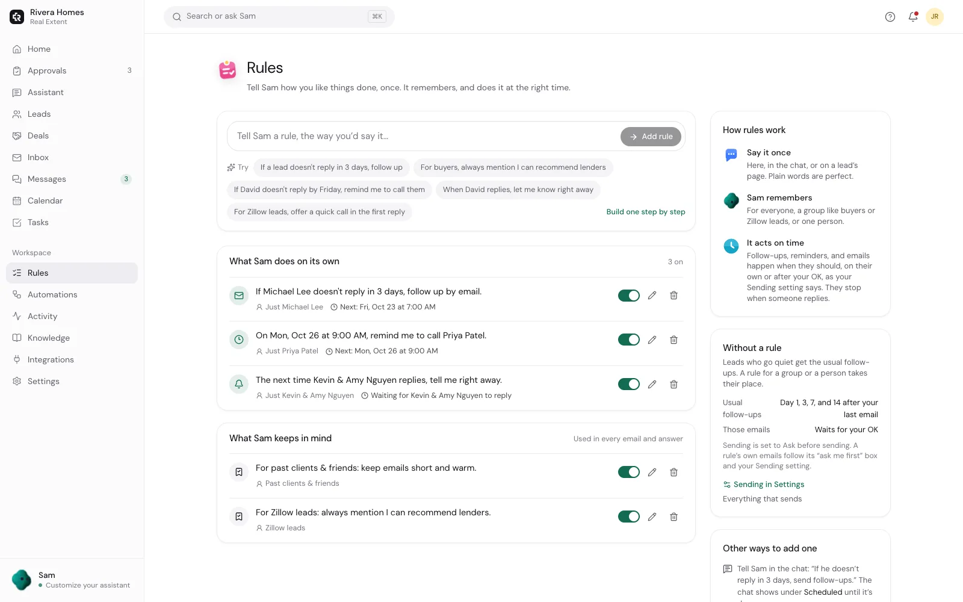
Task: Turn off the Priya Patel reminder rule
Action: click(629, 340)
